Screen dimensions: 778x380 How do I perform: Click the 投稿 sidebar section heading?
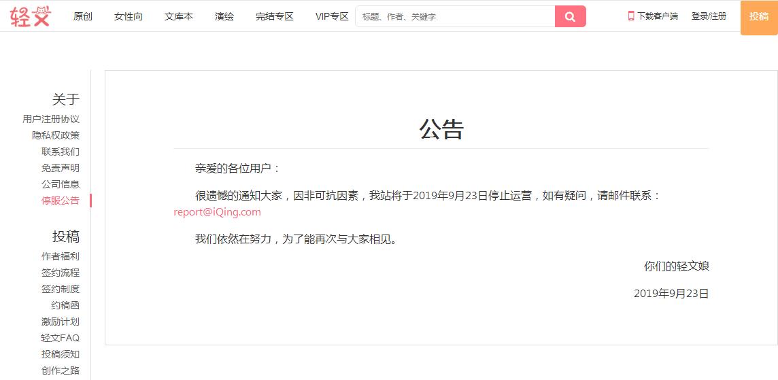[65, 237]
